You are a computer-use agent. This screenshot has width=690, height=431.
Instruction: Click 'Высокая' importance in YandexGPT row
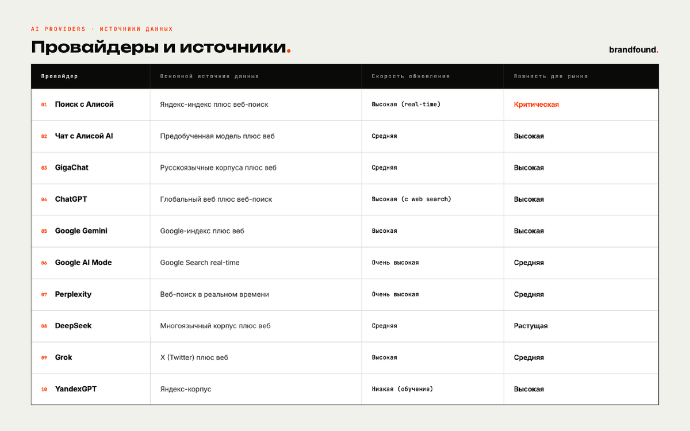click(529, 389)
